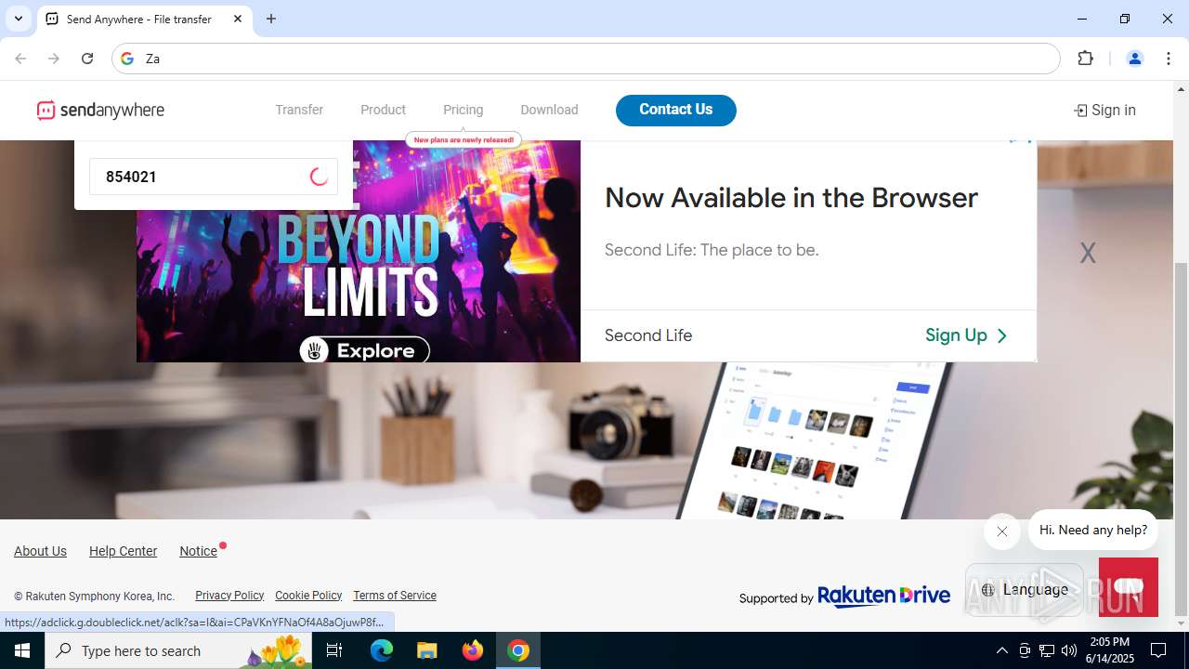Open File Explorer from taskbar
This screenshot has height=669, width=1189.
click(427, 650)
